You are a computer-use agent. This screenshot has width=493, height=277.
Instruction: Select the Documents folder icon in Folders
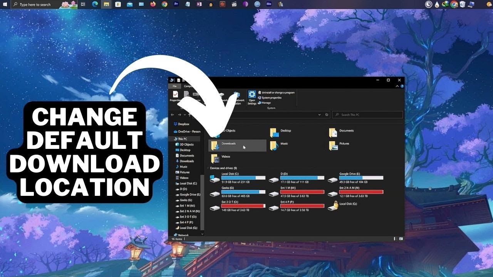[333, 133]
